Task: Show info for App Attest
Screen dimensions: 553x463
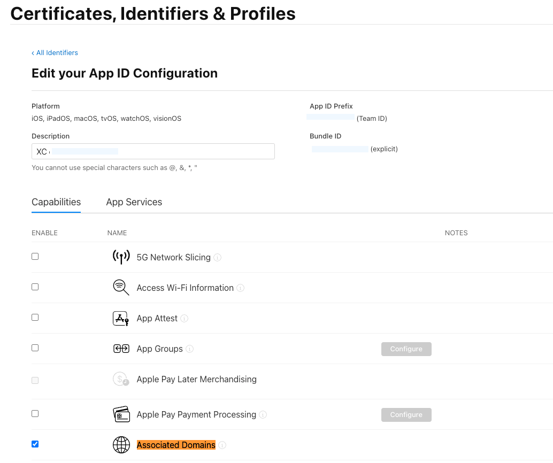Action: click(x=185, y=319)
